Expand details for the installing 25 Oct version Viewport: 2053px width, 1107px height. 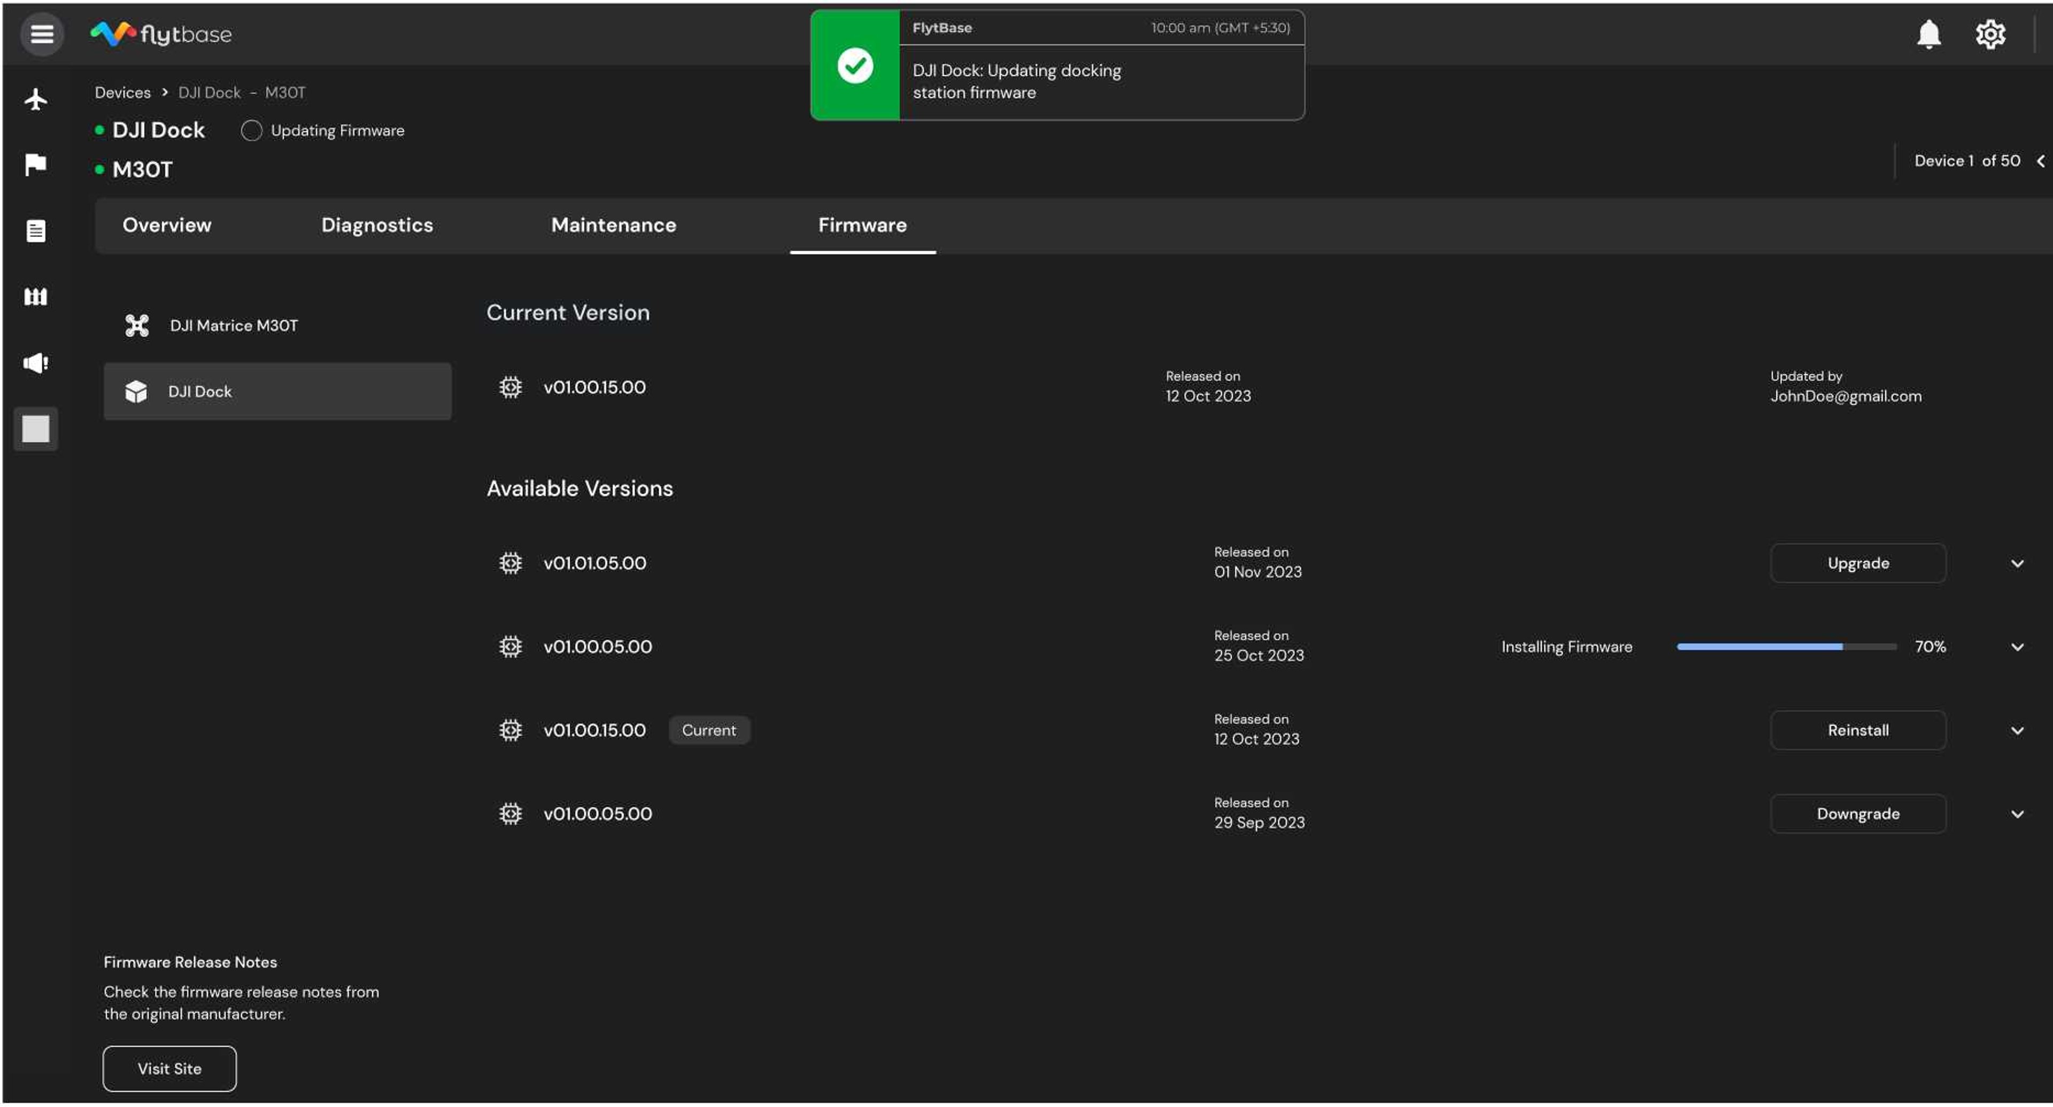click(2017, 647)
